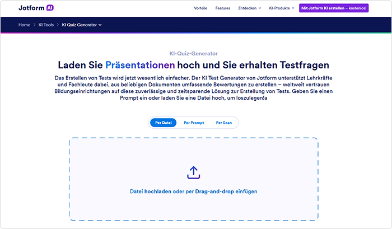Expand KI Quiz Generator breadcrumb dropdown
Viewport: 392px width, 229px height.
[82, 25]
